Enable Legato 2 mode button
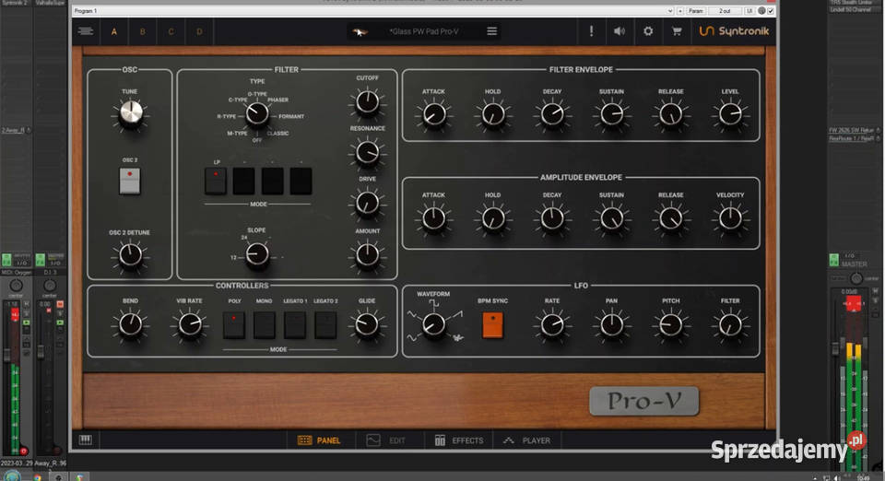This screenshot has width=885, height=481. 325,325
